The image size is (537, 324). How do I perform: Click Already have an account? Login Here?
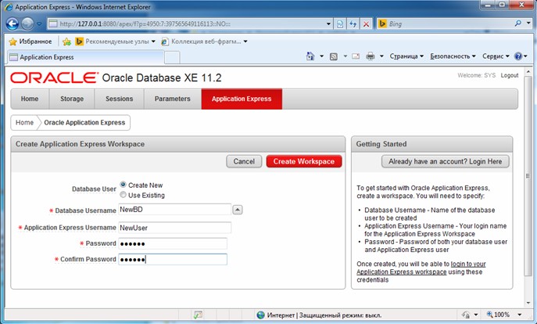445,161
